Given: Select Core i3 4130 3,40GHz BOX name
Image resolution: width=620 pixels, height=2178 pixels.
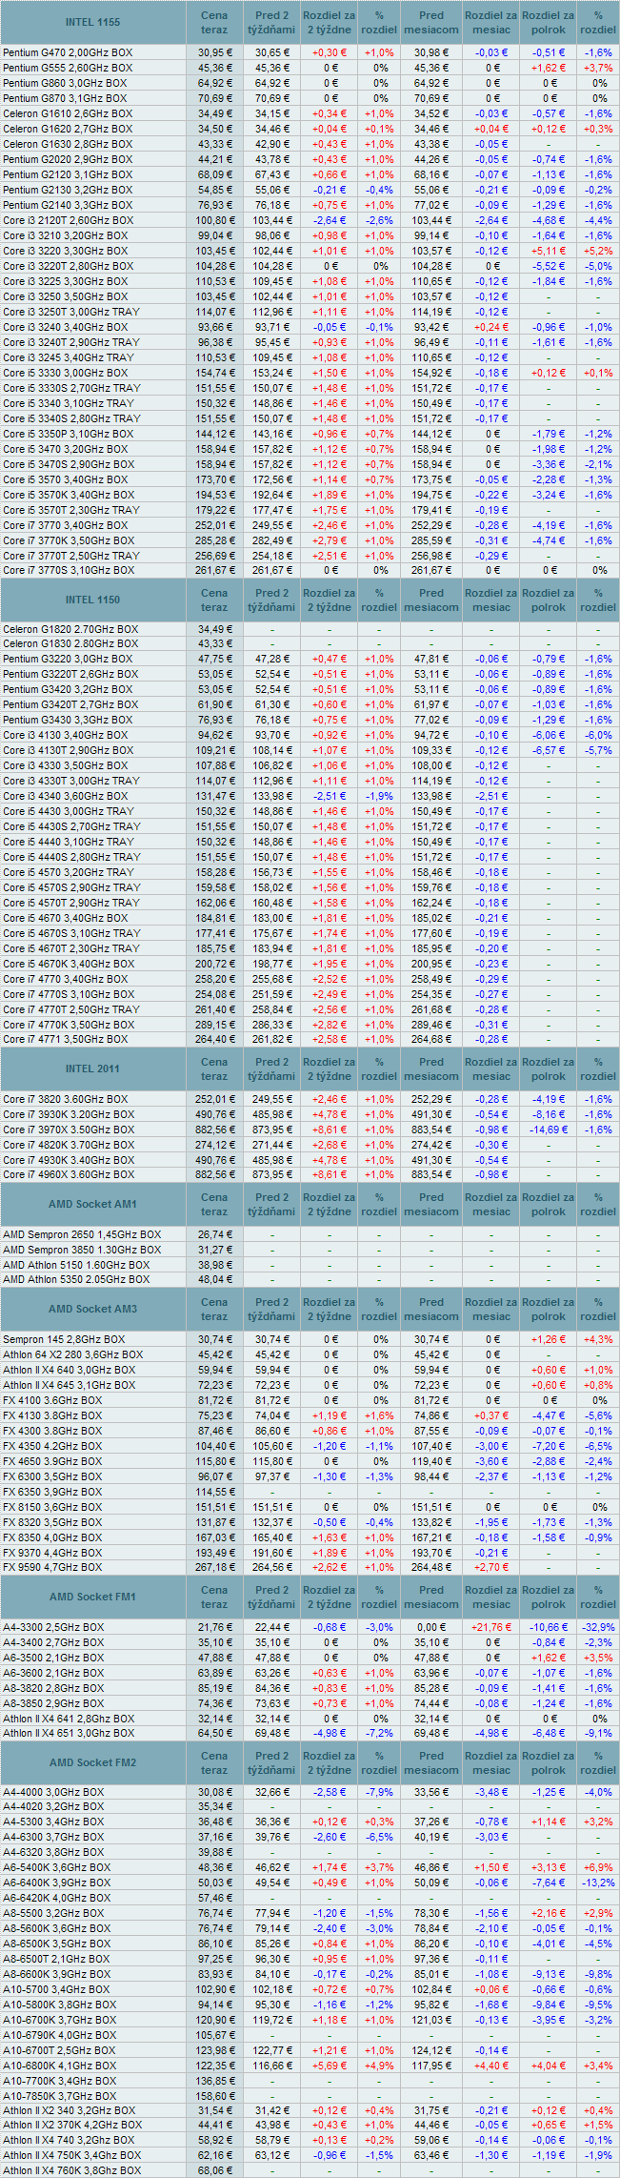Looking at the screenshot, I should point(65,735).
